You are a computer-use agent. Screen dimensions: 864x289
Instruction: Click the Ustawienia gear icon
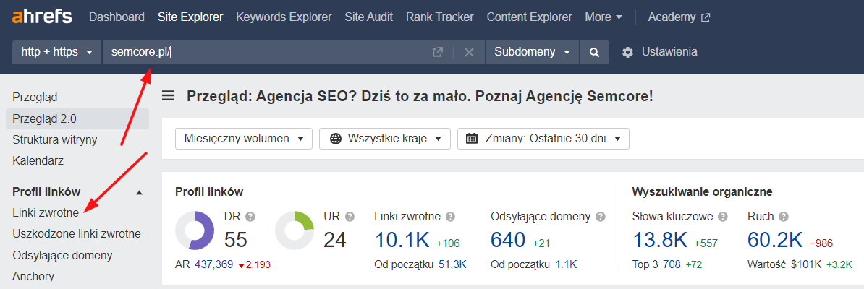coord(627,52)
